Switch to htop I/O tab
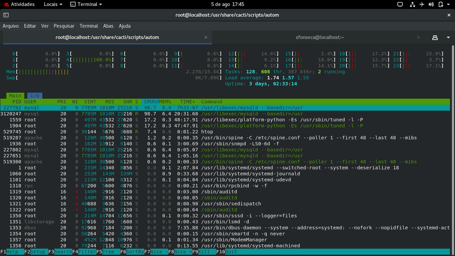 click(x=35, y=96)
